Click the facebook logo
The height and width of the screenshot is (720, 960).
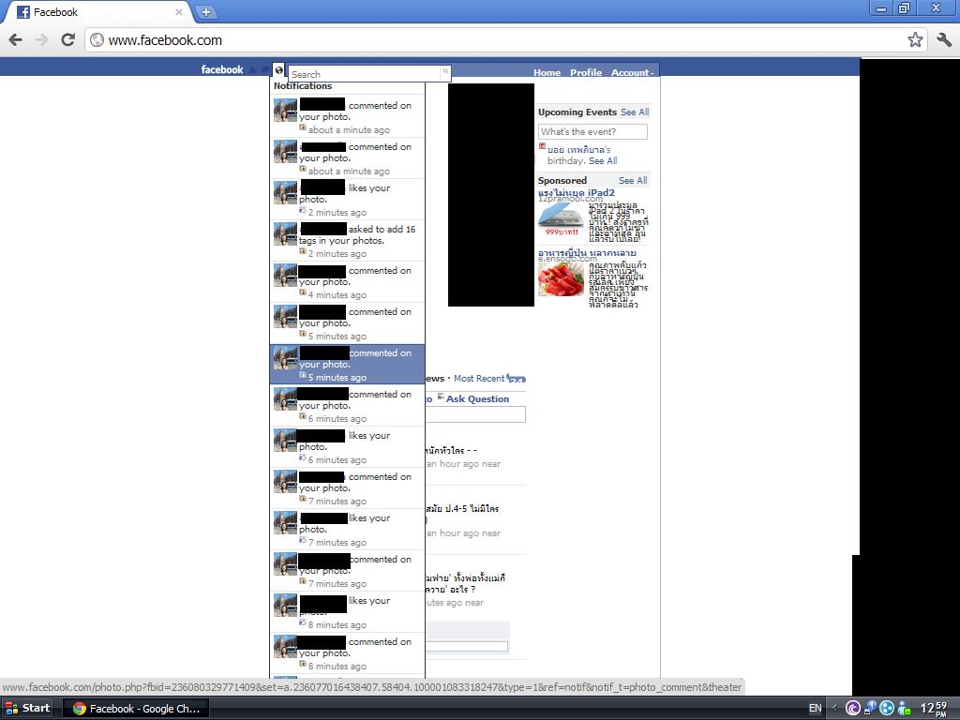[221, 69]
